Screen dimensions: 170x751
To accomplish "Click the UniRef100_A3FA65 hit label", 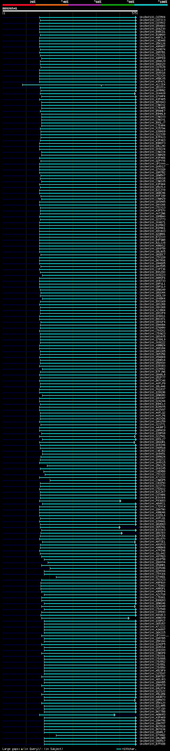I will pos(152,99).
